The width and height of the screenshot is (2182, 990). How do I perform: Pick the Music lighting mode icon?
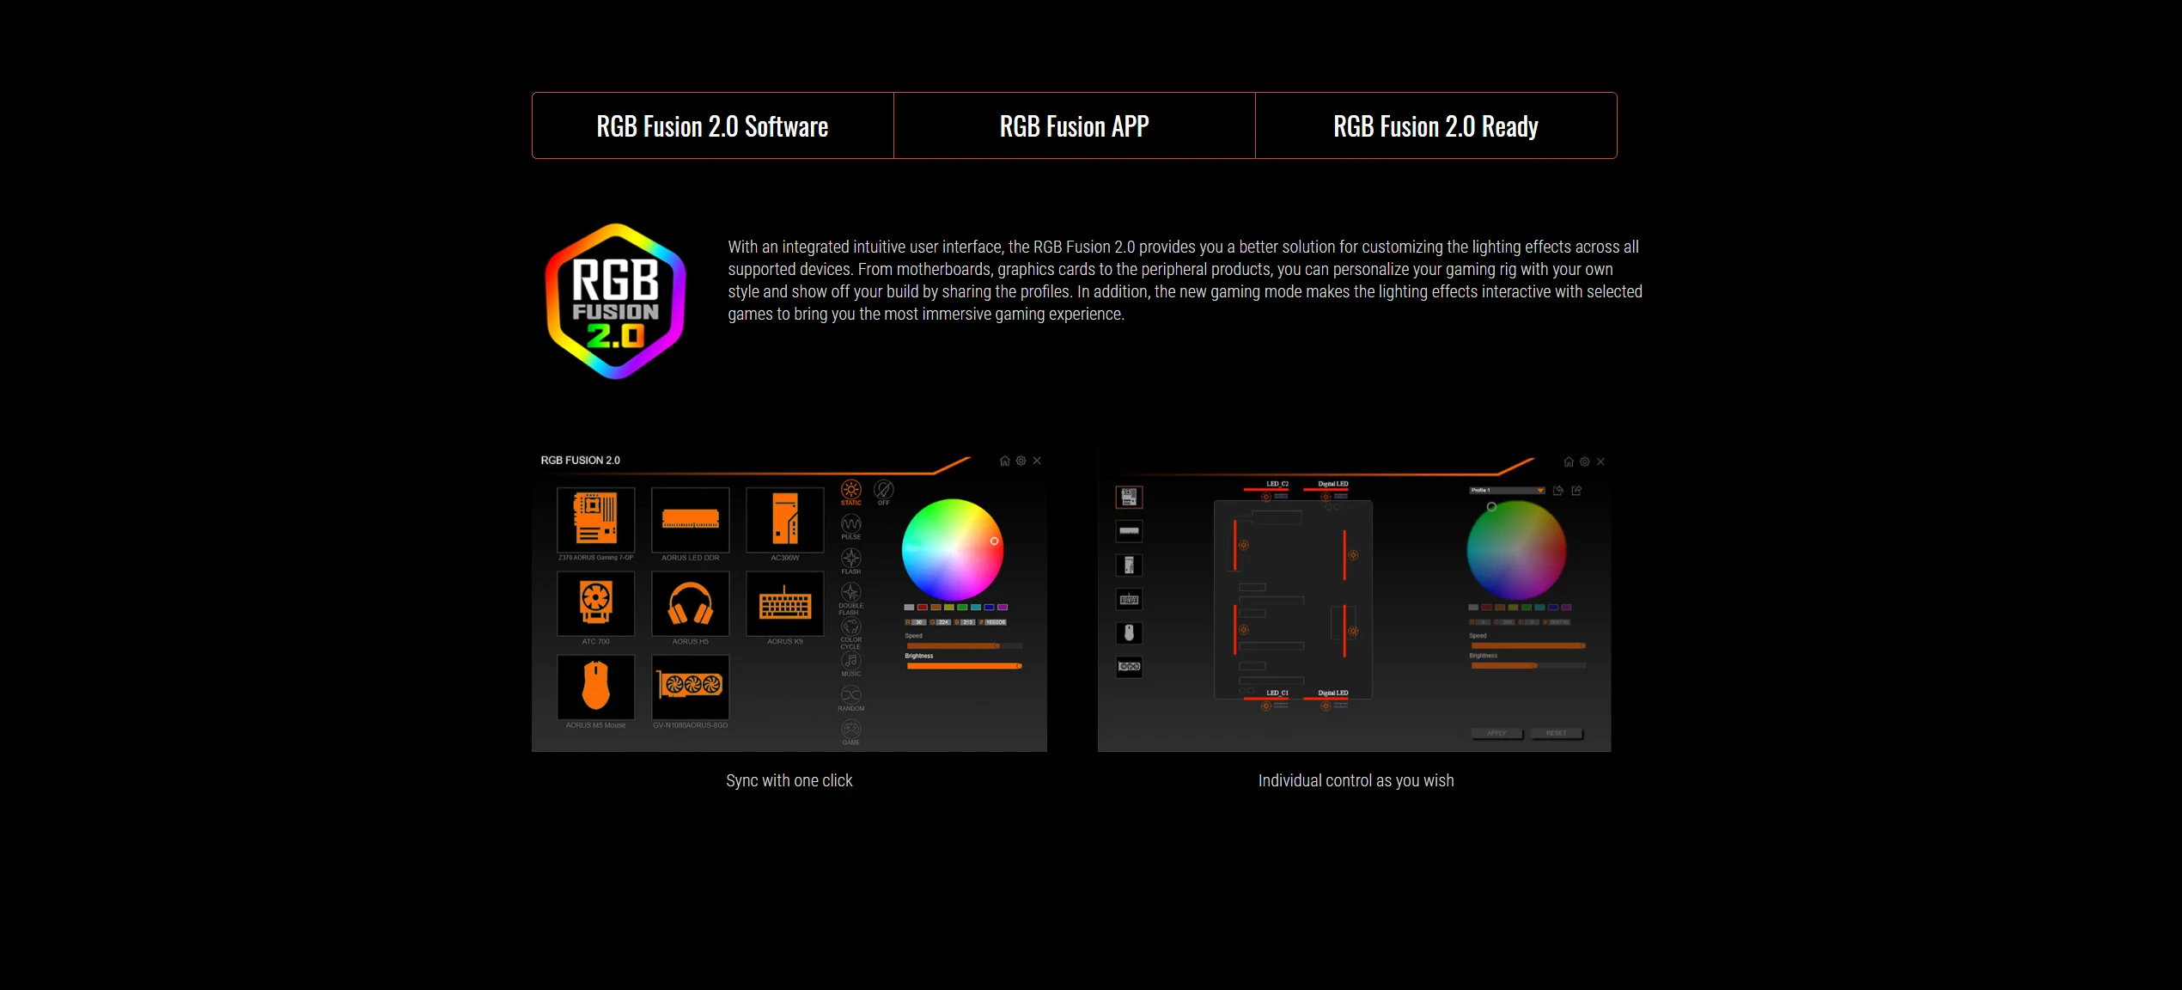[x=850, y=661]
